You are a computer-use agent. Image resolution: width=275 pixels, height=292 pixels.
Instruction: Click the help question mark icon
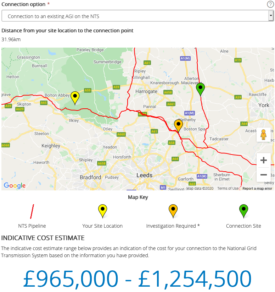[270, 4]
